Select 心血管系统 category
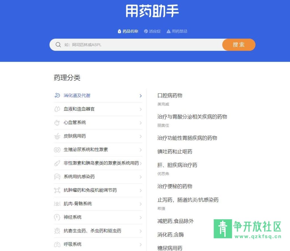Viewport: 290px width, 251px height. pos(98,123)
